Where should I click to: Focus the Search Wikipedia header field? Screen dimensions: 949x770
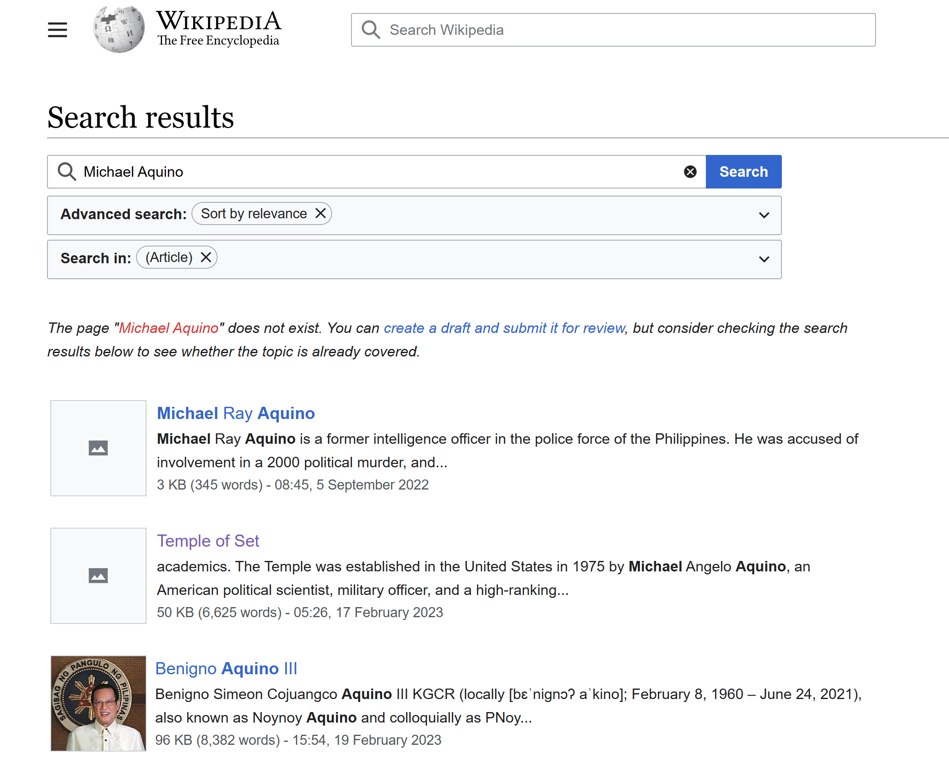click(613, 30)
